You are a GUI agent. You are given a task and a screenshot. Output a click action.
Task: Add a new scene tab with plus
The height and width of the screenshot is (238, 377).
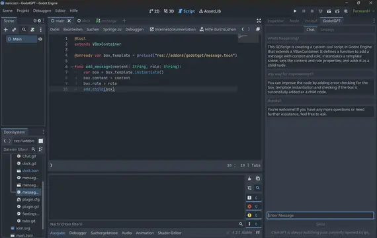tap(124, 21)
